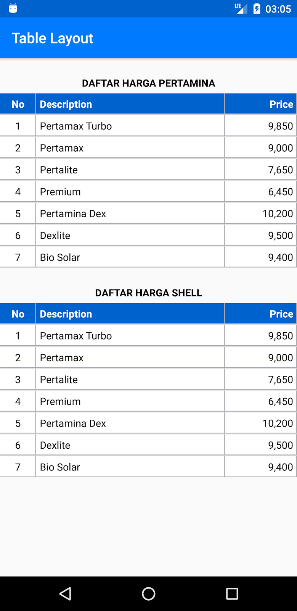The image size is (297, 611).
Task: Tap the battery charging icon
Action: (256, 8)
